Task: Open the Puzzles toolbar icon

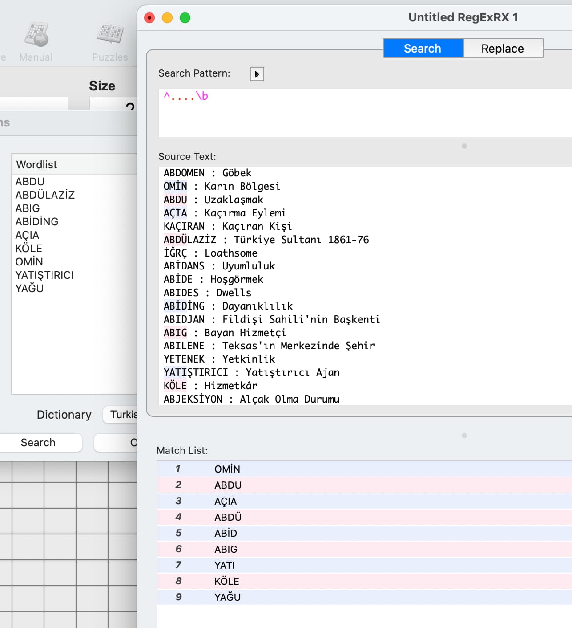Action: click(x=110, y=41)
